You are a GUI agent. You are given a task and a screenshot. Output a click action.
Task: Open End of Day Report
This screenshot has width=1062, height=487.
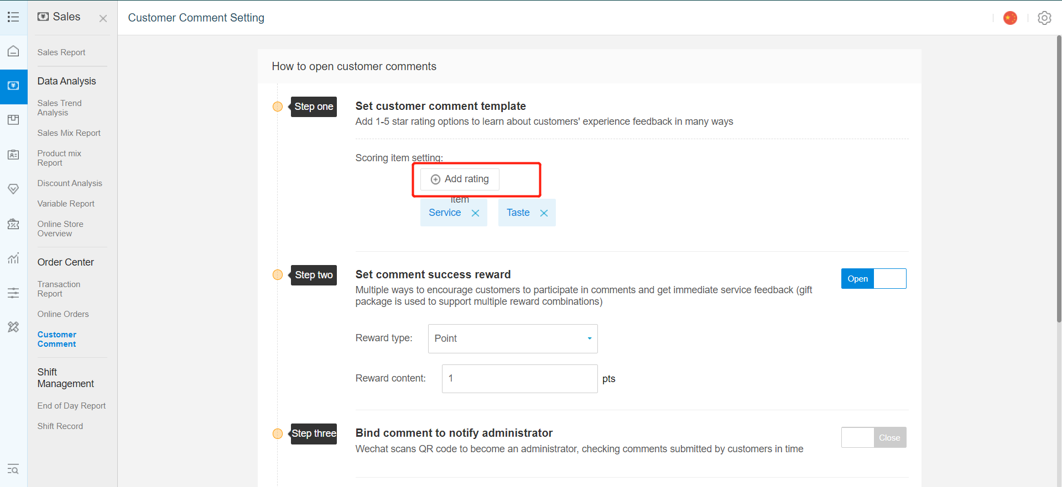coord(71,406)
